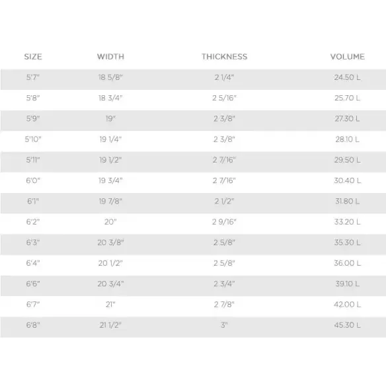Click the 2 7/8" thickness value
The height and width of the screenshot is (386, 386).
224,305
